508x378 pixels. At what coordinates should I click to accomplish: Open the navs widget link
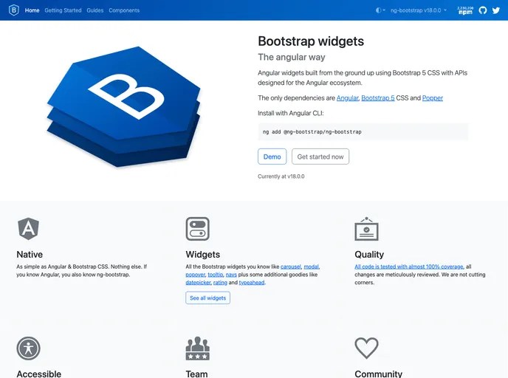click(x=231, y=275)
